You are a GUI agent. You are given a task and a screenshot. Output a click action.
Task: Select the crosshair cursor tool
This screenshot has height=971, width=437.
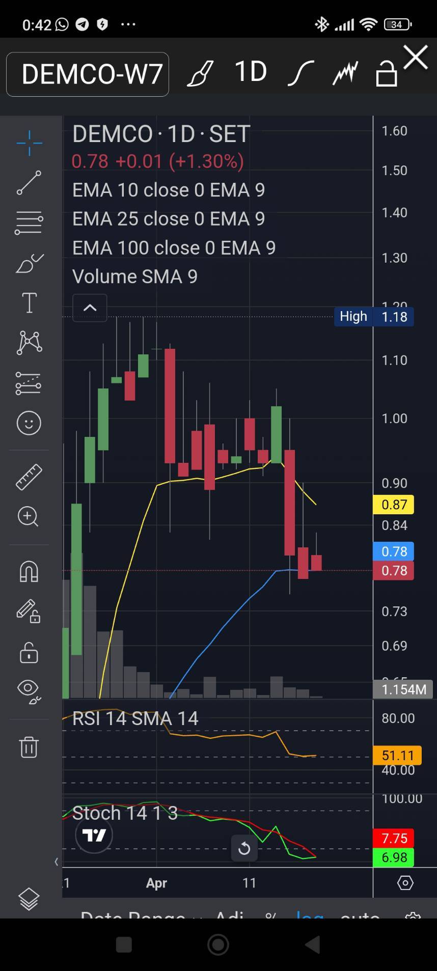coord(29,143)
